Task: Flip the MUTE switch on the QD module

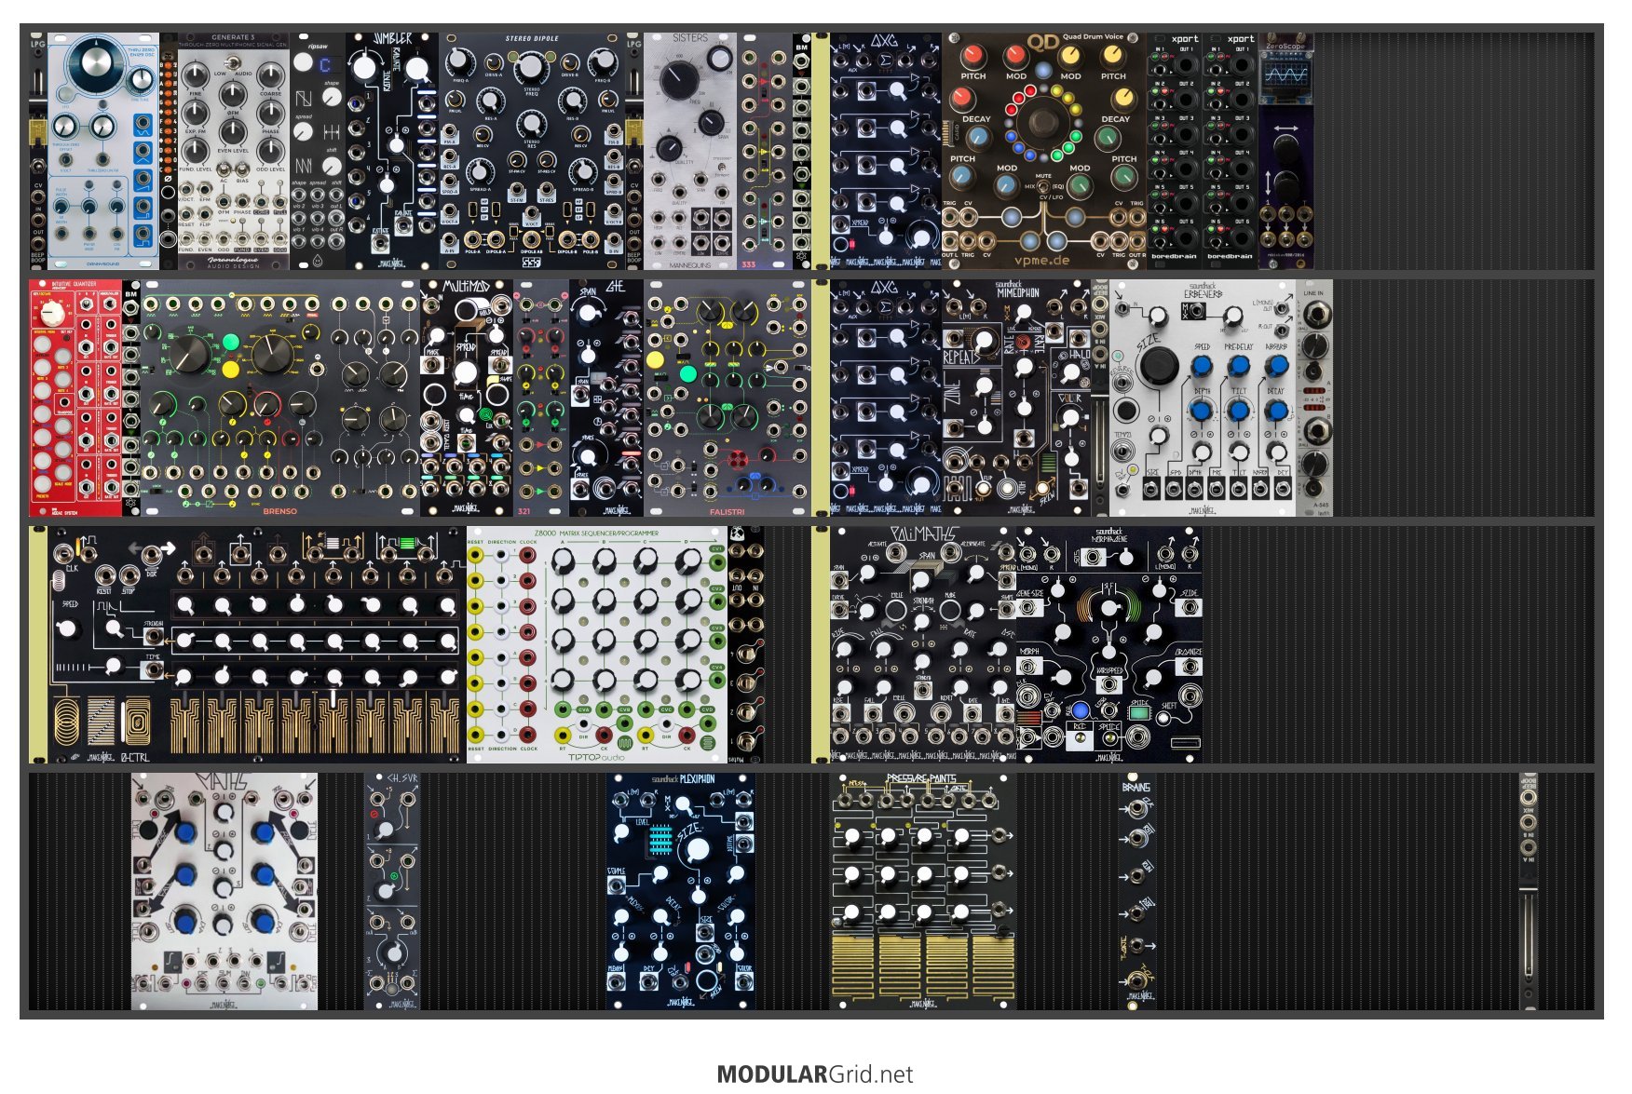Action: (1044, 186)
